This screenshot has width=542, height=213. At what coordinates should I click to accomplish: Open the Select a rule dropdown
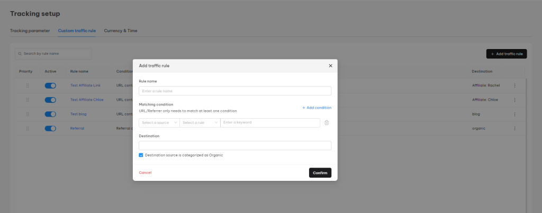tap(200, 122)
